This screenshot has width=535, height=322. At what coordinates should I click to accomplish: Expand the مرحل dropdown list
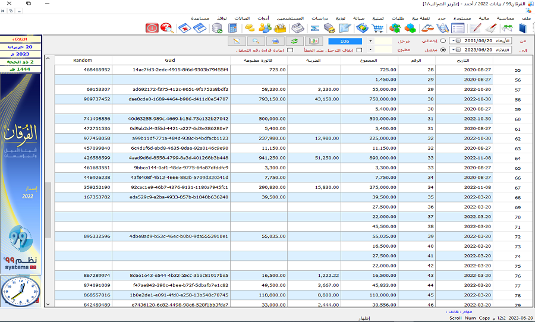click(371, 41)
